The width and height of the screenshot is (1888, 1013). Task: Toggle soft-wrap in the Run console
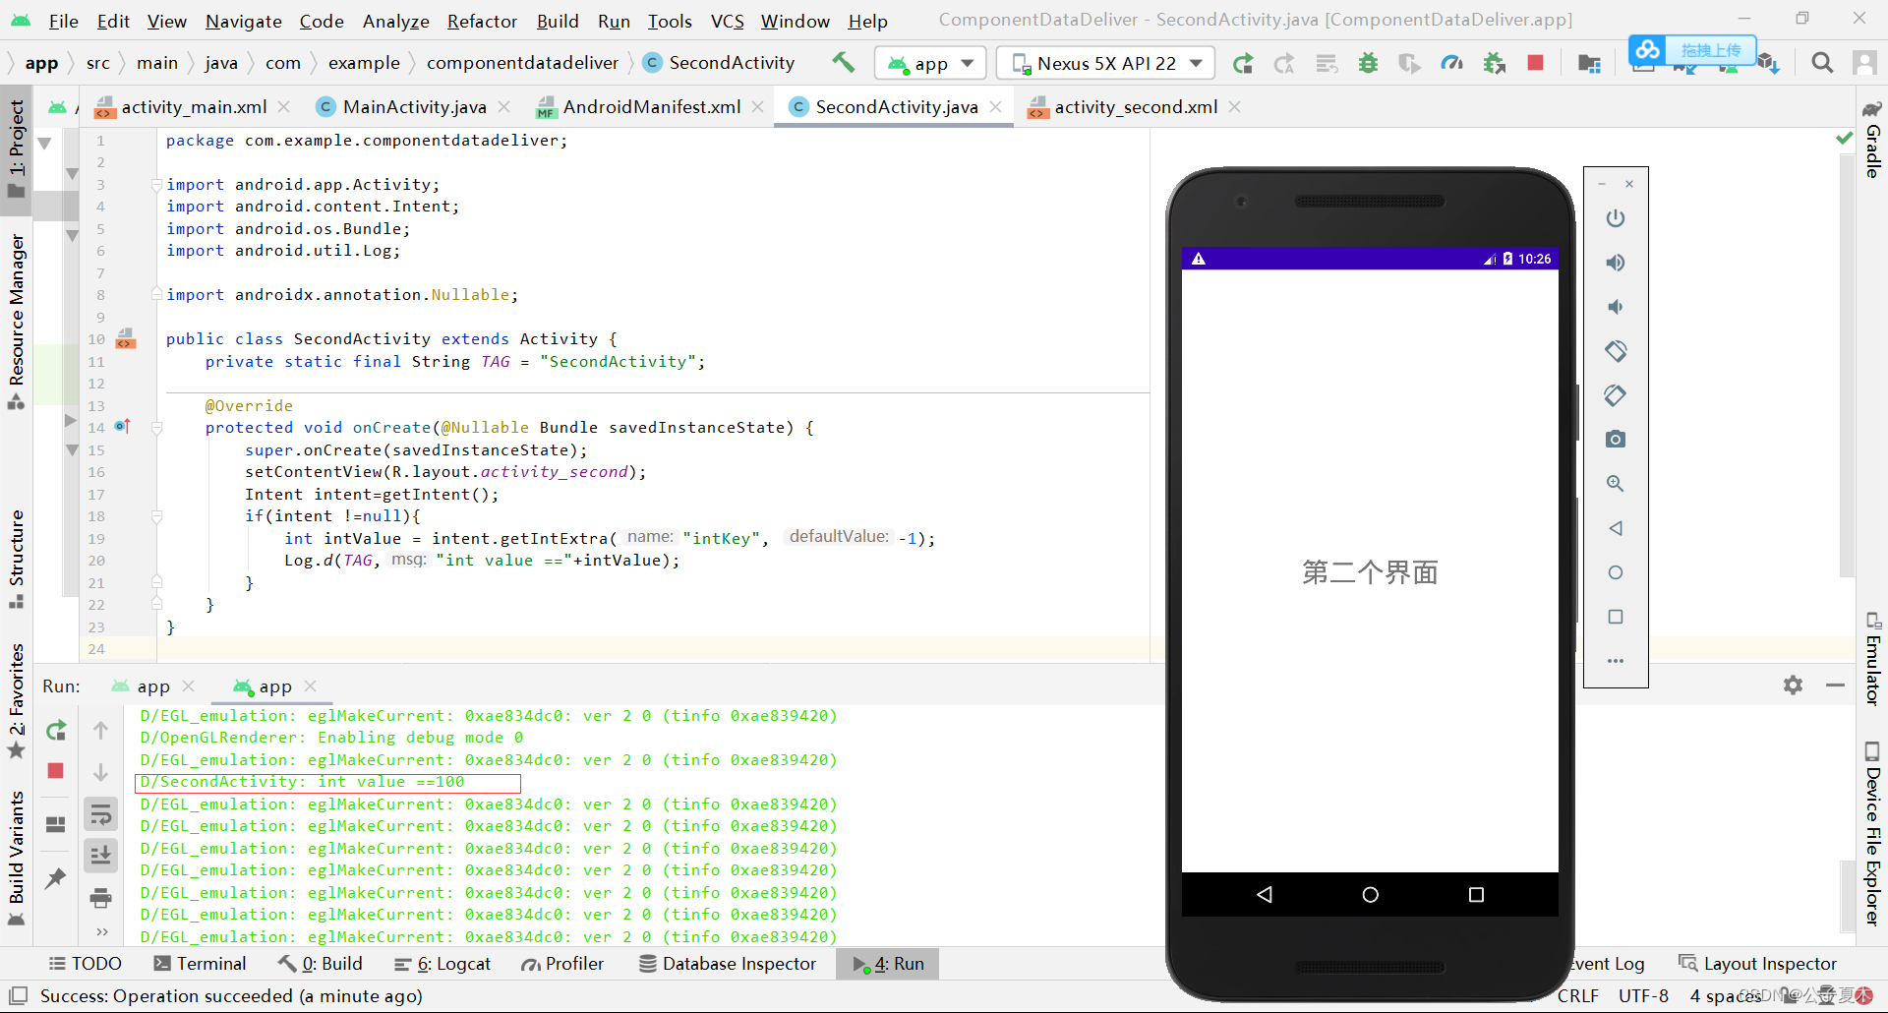click(x=100, y=813)
